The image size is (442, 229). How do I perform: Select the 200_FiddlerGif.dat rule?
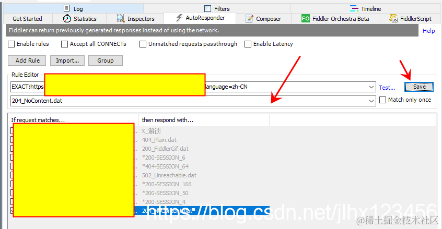(165, 149)
